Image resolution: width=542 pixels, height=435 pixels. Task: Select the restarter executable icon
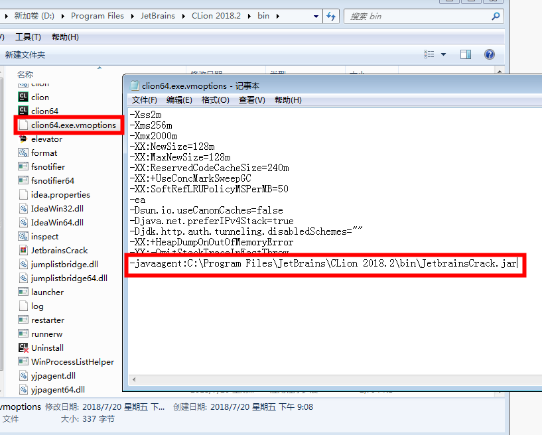[x=23, y=320]
